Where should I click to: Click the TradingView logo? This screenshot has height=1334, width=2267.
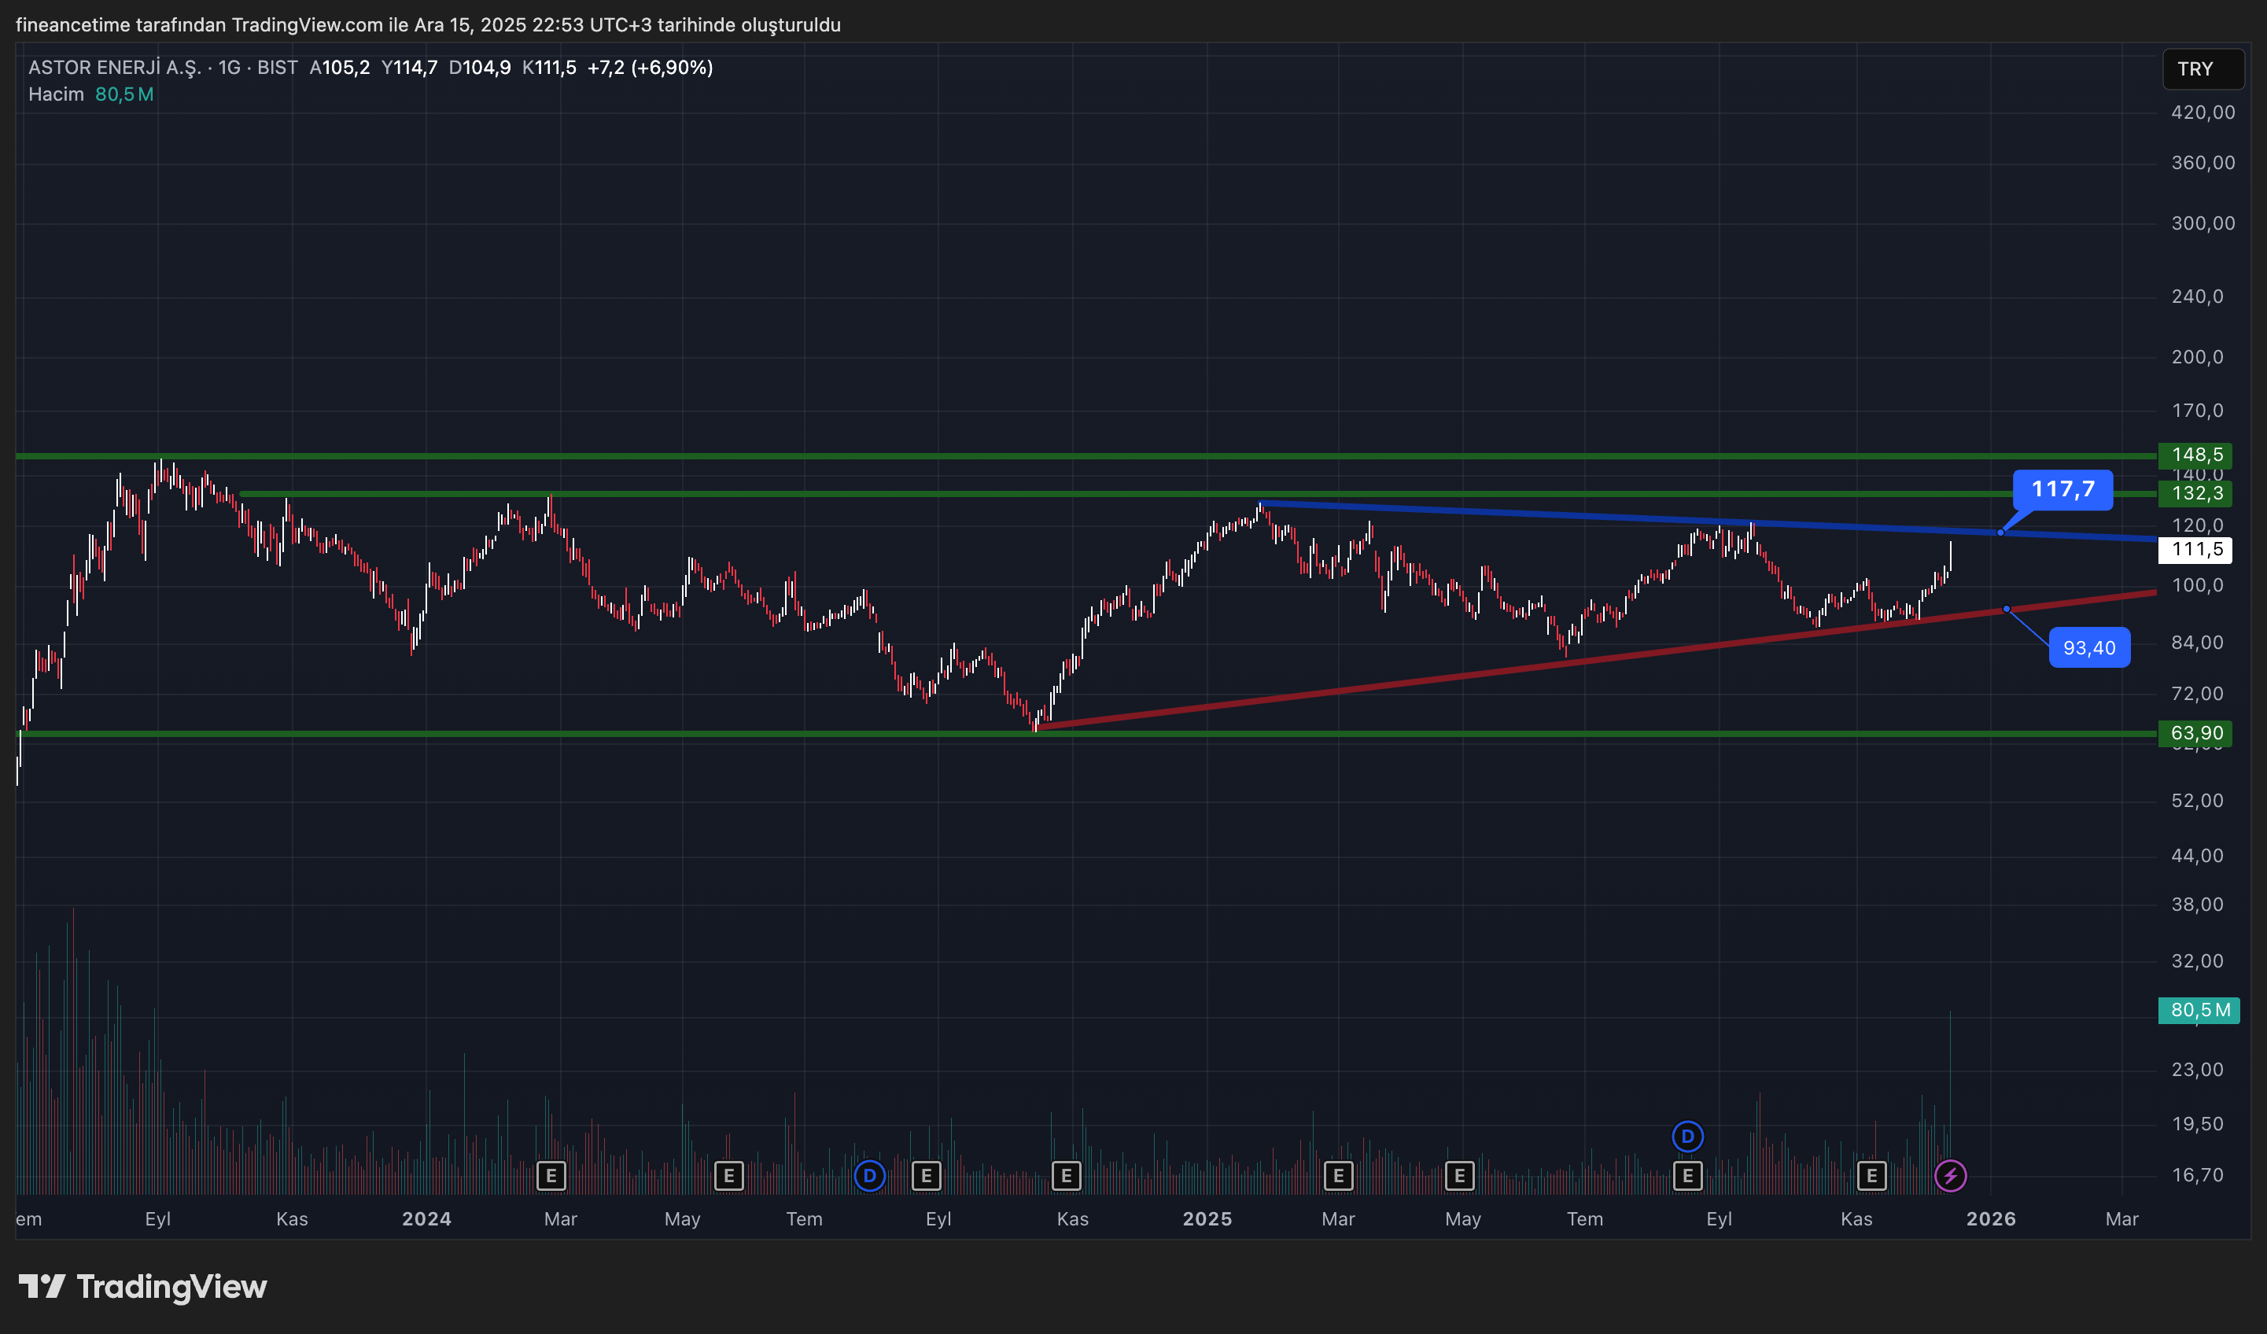tap(143, 1286)
